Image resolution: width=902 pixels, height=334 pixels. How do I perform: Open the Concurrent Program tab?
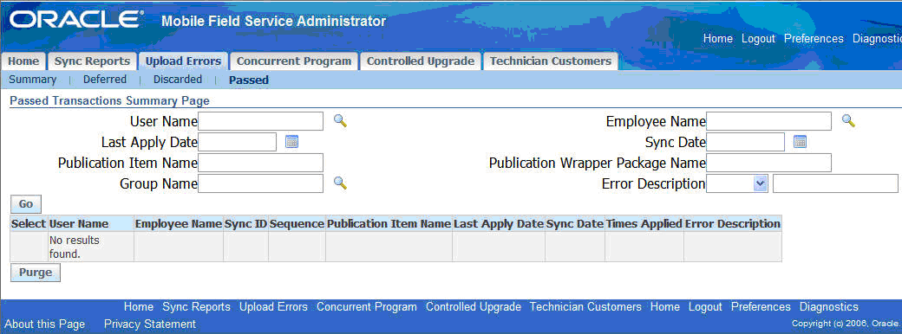pos(294,61)
